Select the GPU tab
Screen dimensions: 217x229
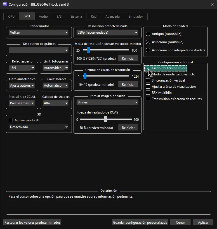27,16
